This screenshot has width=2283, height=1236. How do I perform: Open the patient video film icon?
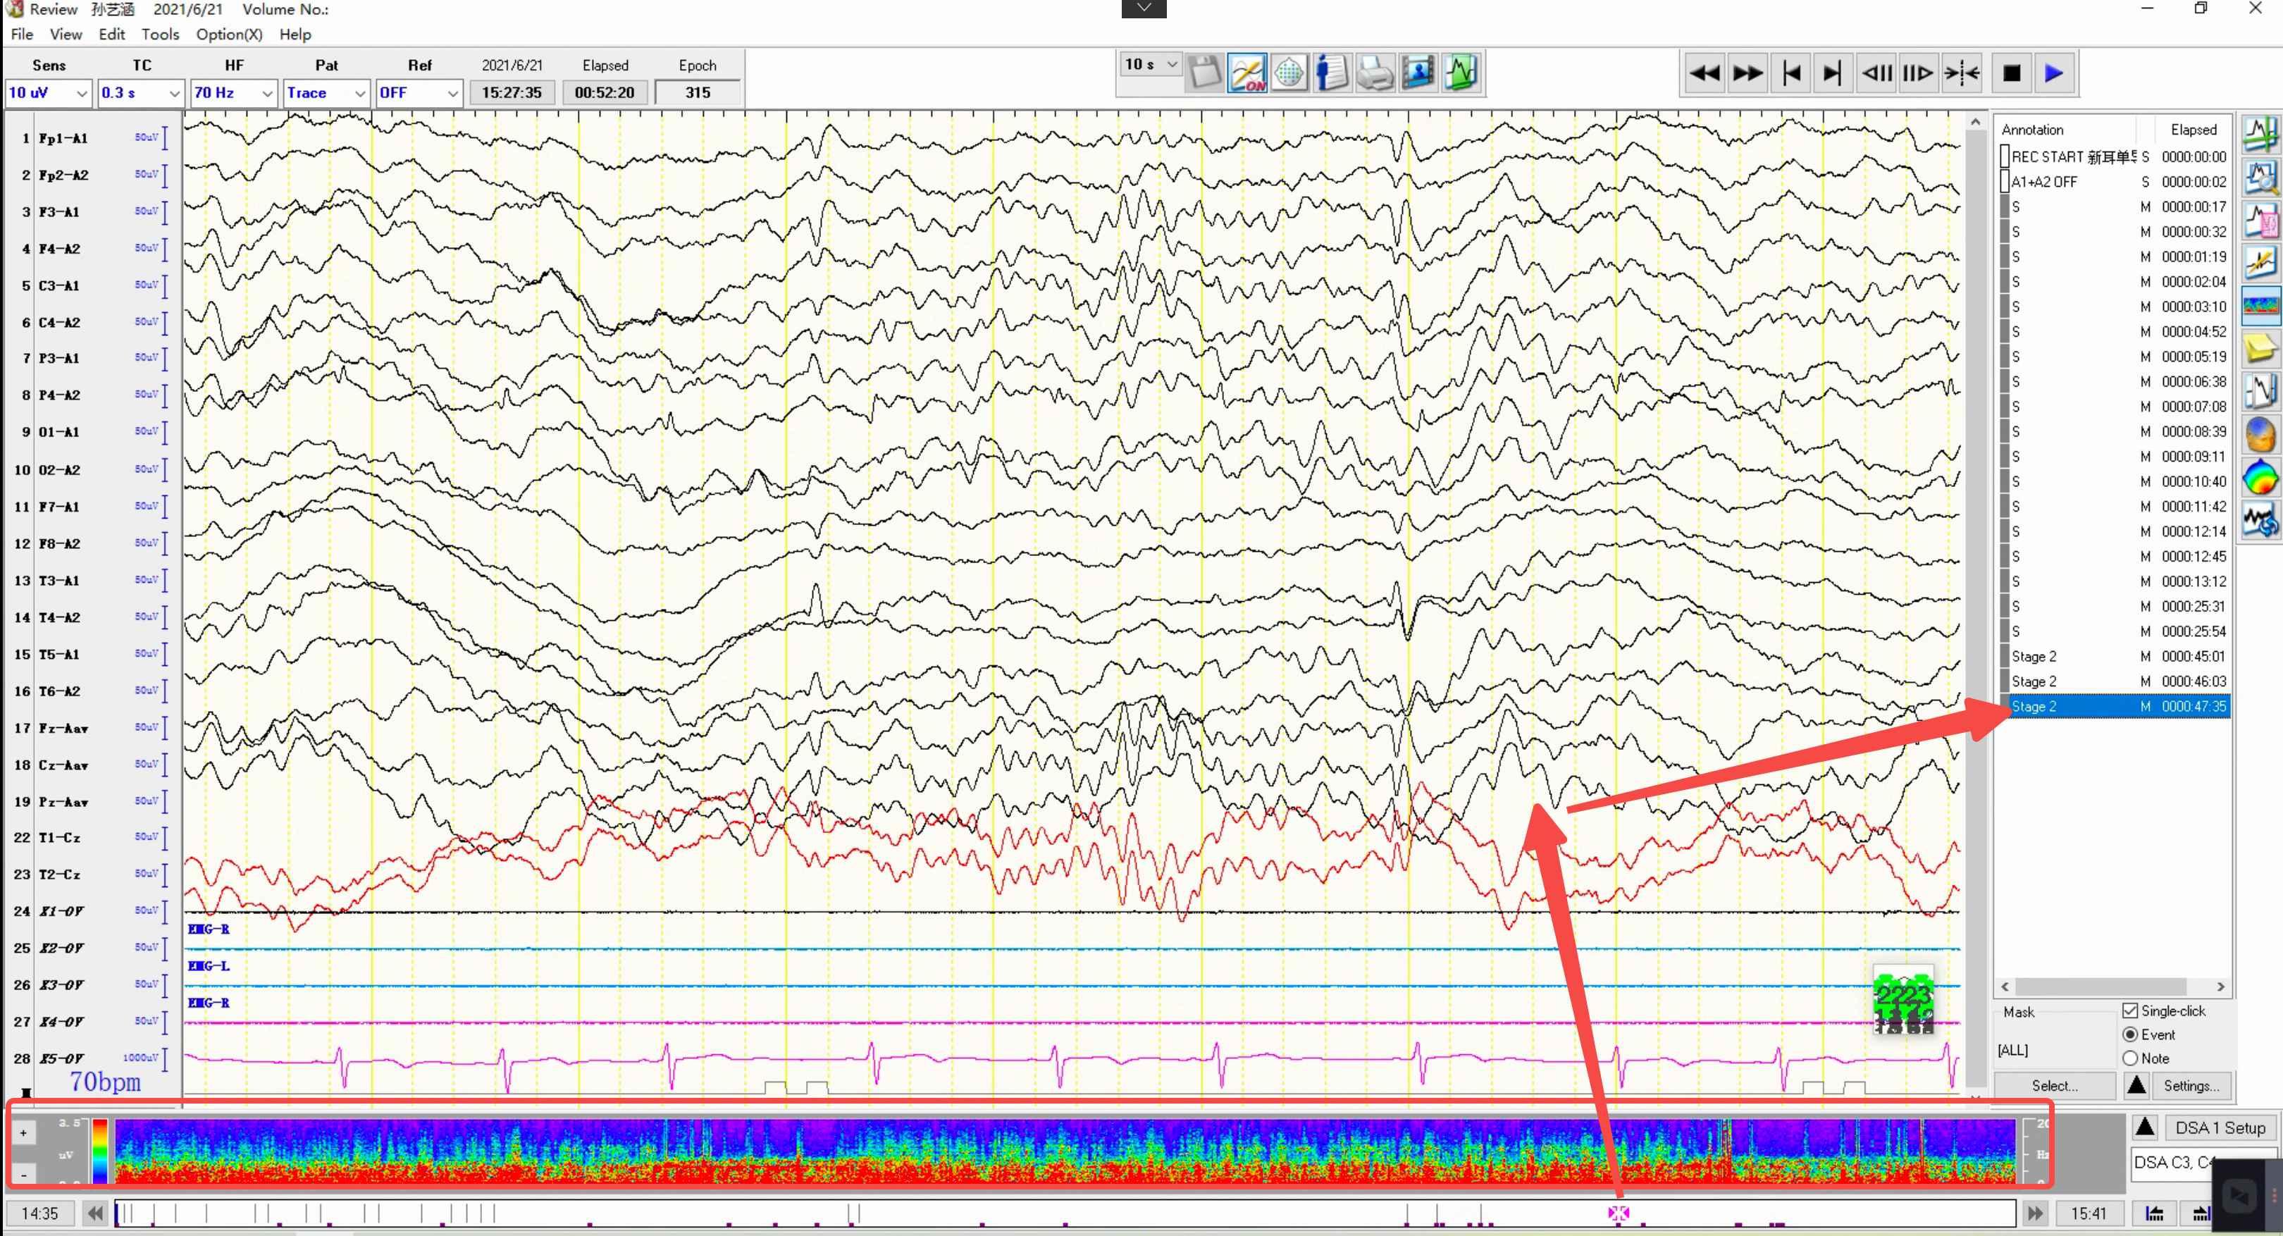(1418, 73)
